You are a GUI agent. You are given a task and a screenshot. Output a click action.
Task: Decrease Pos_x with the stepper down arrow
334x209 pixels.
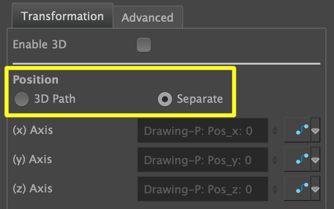point(275,134)
